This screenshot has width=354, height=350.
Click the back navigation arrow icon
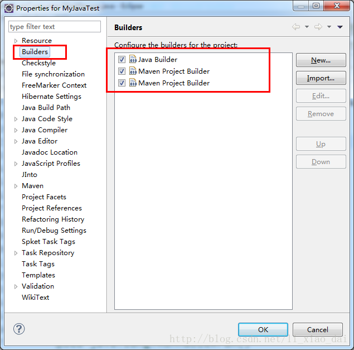296,27
